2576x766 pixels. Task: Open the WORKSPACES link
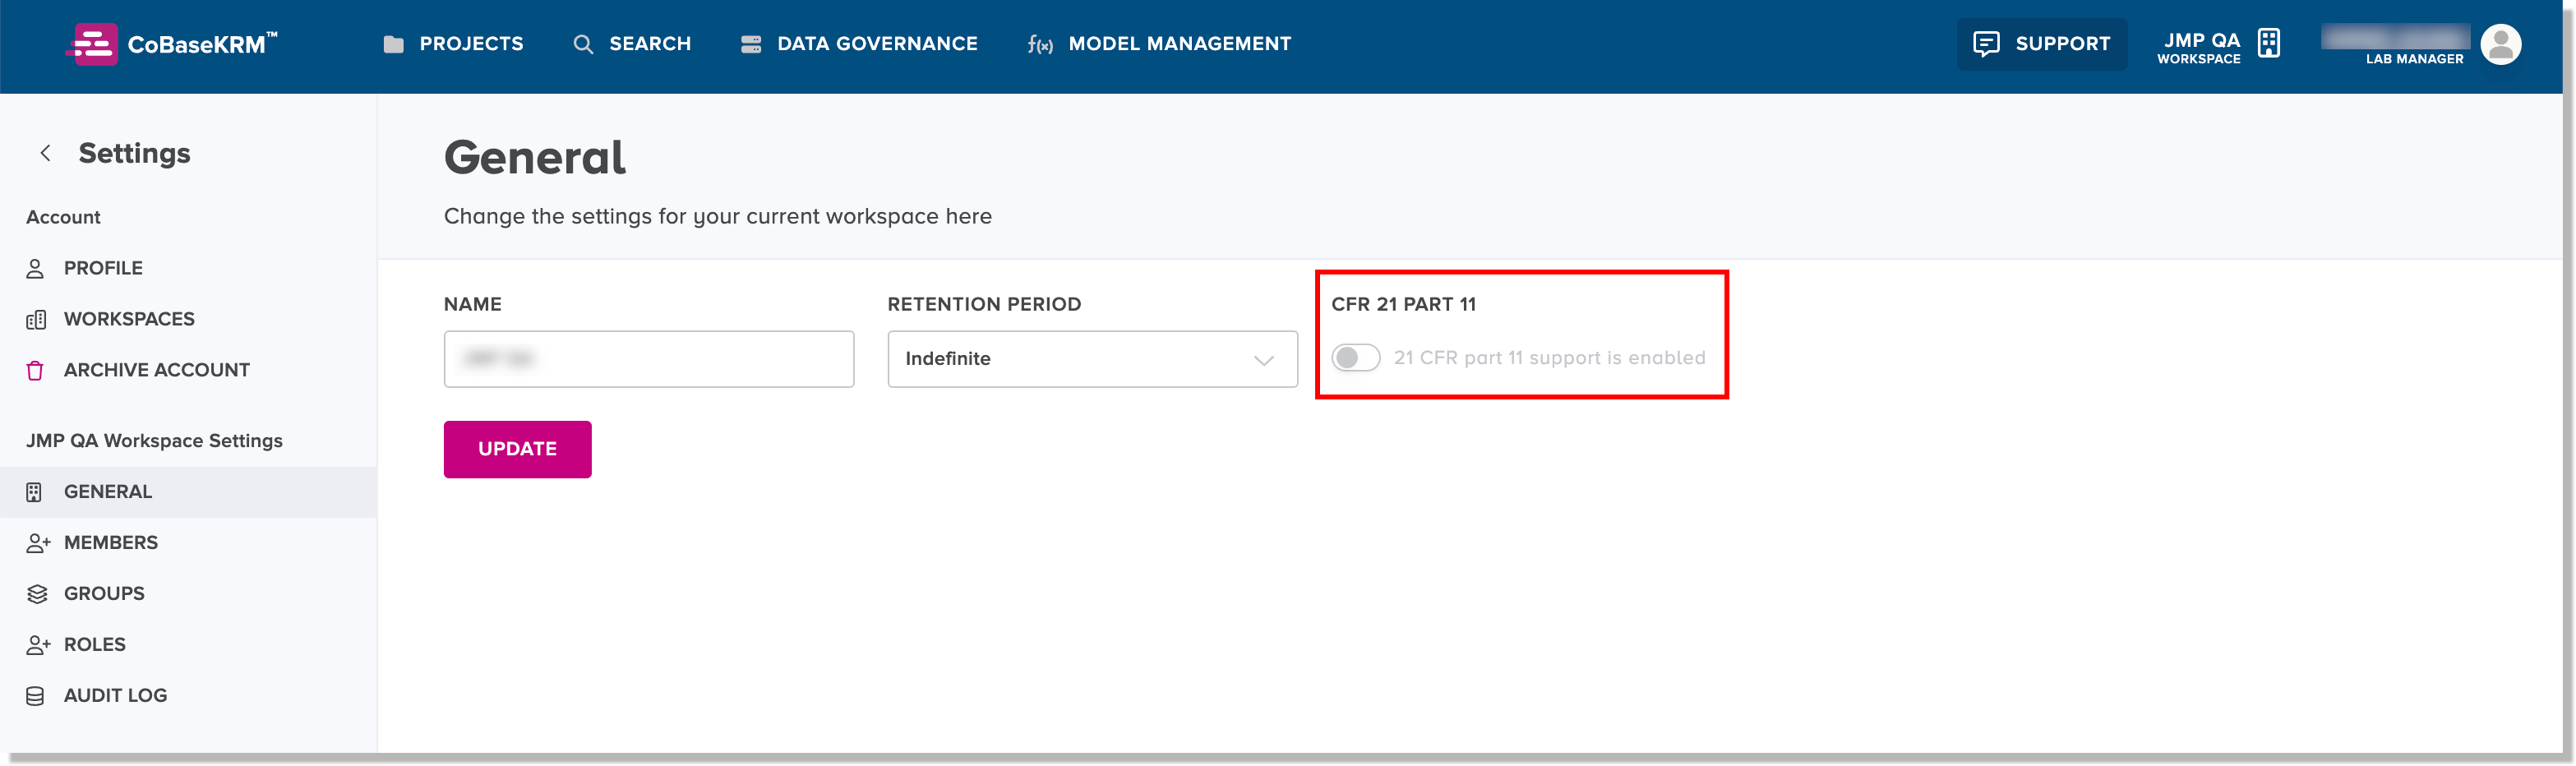129,320
